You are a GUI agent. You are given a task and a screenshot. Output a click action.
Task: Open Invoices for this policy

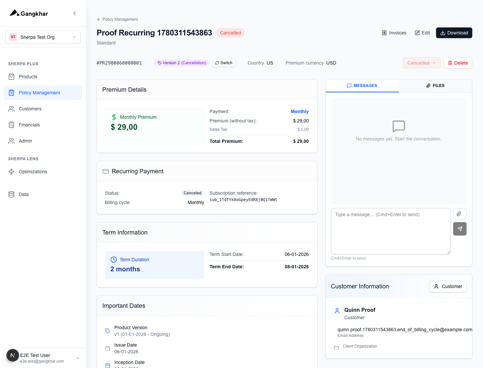pos(394,33)
